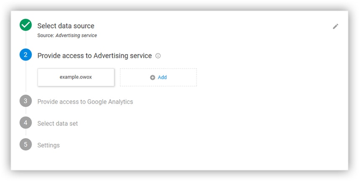This screenshot has height=181, width=359.
Task: Open the Select data source step heading
Action: click(x=66, y=26)
